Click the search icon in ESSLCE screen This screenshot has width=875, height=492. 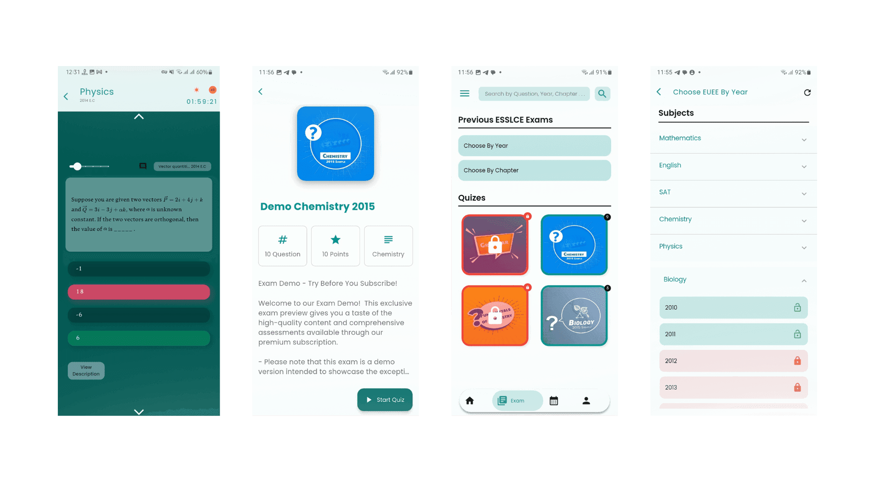(602, 94)
